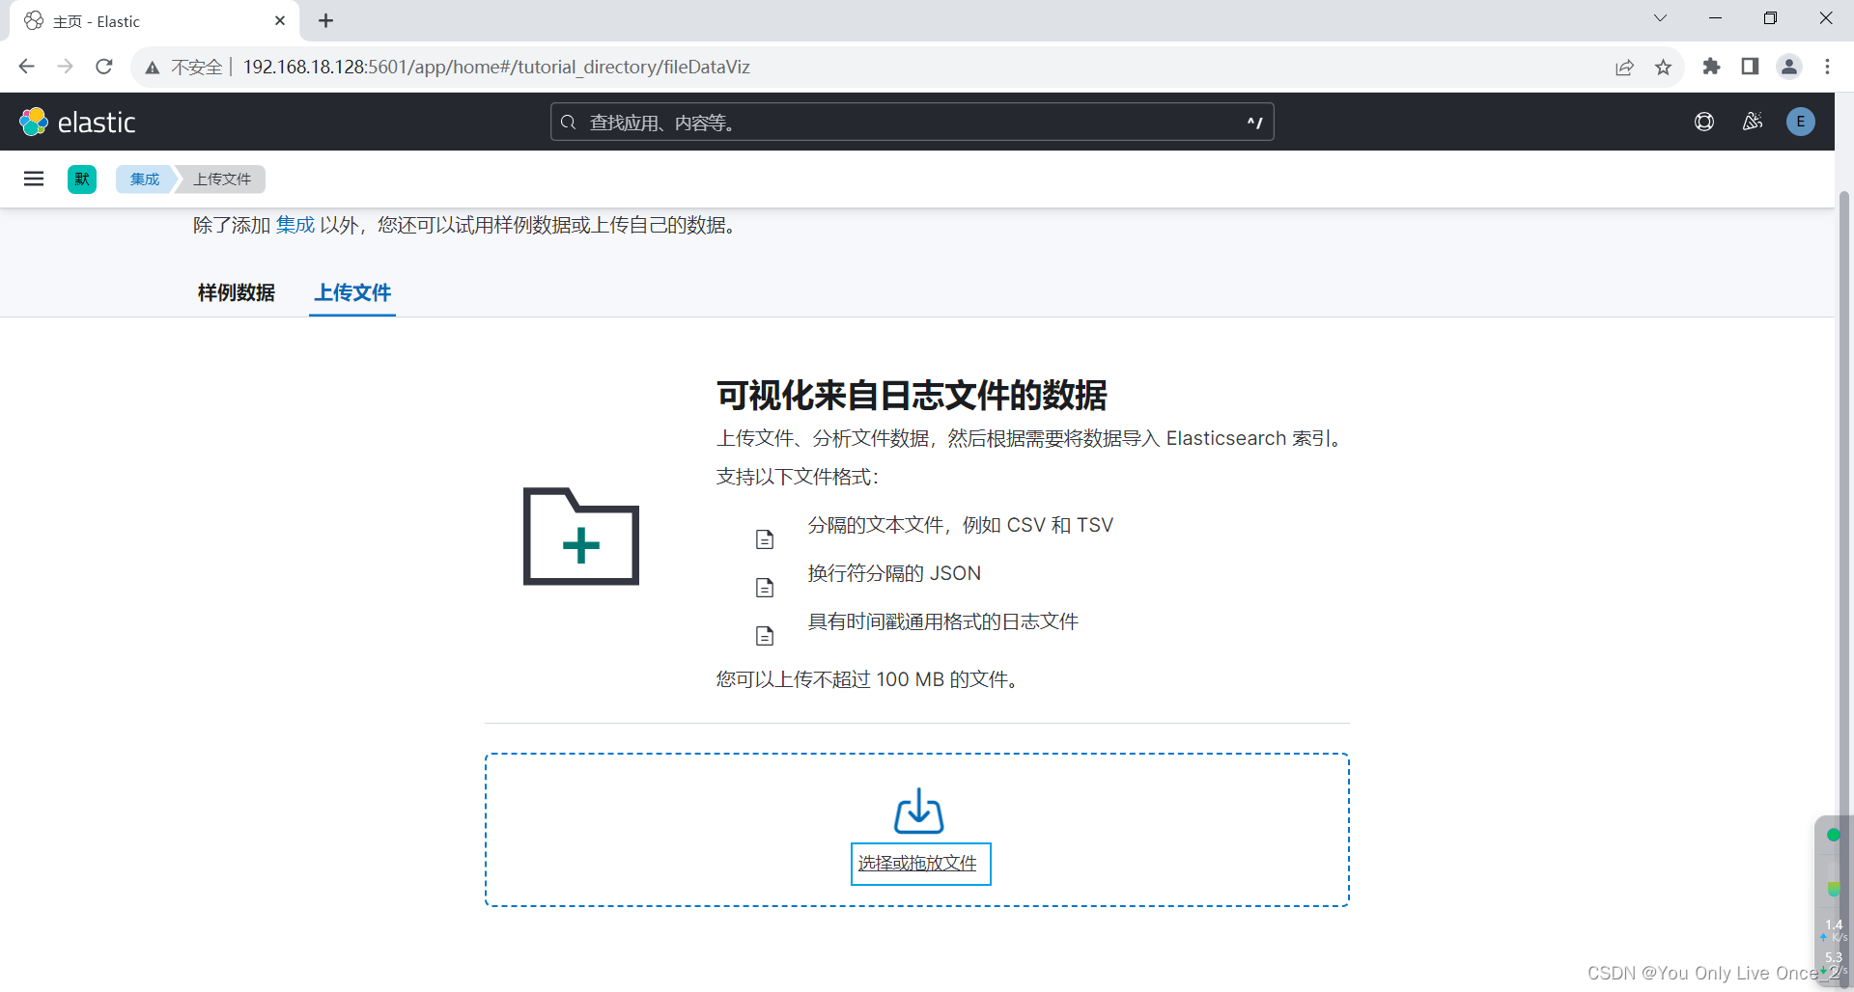Click the heading 可视化来自日志文件的数据
Screen dimensions: 1854x992
pos(912,395)
